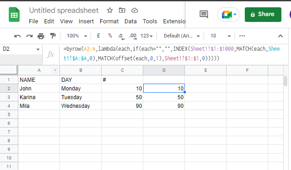The image size is (291, 170).
Task: Select cell Tuesday
Action: click(x=81, y=97)
